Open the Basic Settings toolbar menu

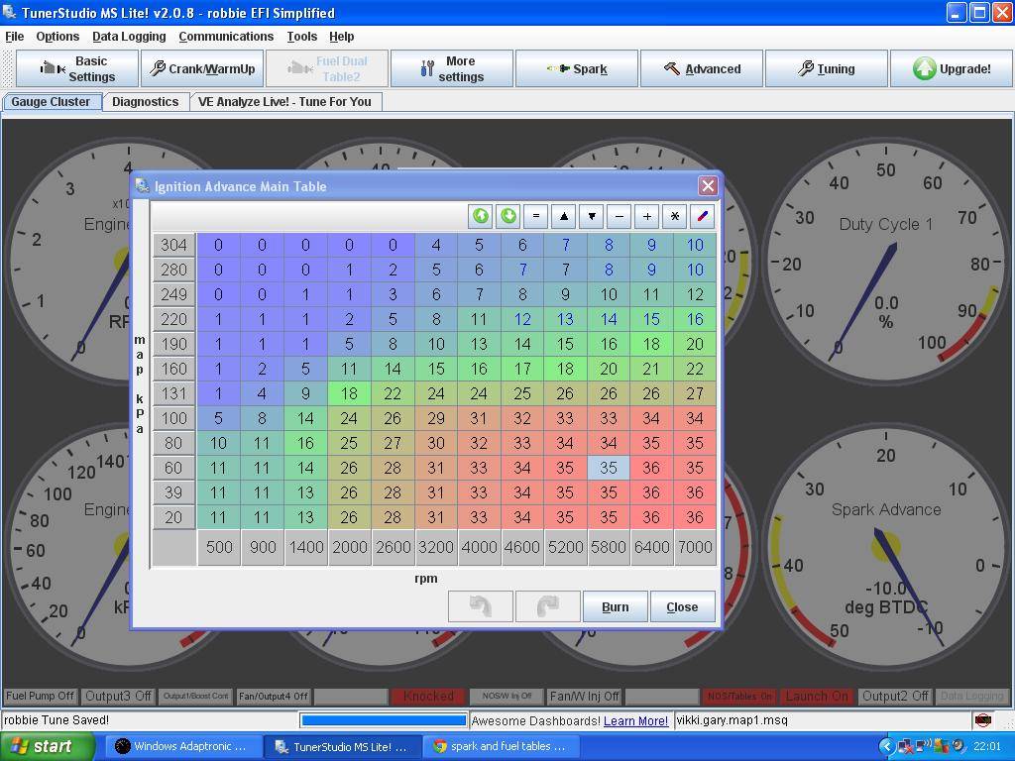click(77, 68)
